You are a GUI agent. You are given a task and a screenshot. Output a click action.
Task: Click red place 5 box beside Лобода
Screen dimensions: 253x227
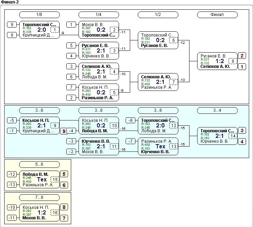click(x=64, y=174)
